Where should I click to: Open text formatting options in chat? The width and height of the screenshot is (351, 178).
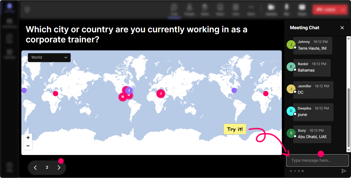[291, 171]
